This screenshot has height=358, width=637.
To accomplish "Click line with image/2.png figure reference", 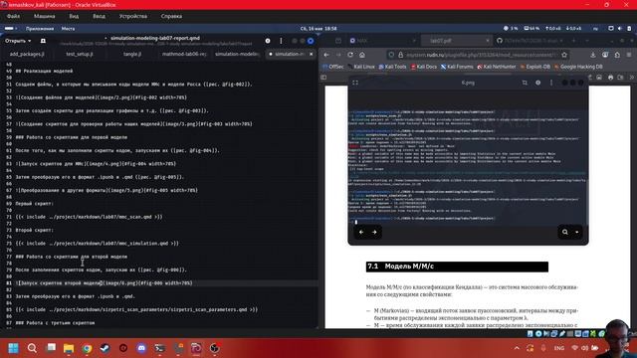I will tap(102, 97).
